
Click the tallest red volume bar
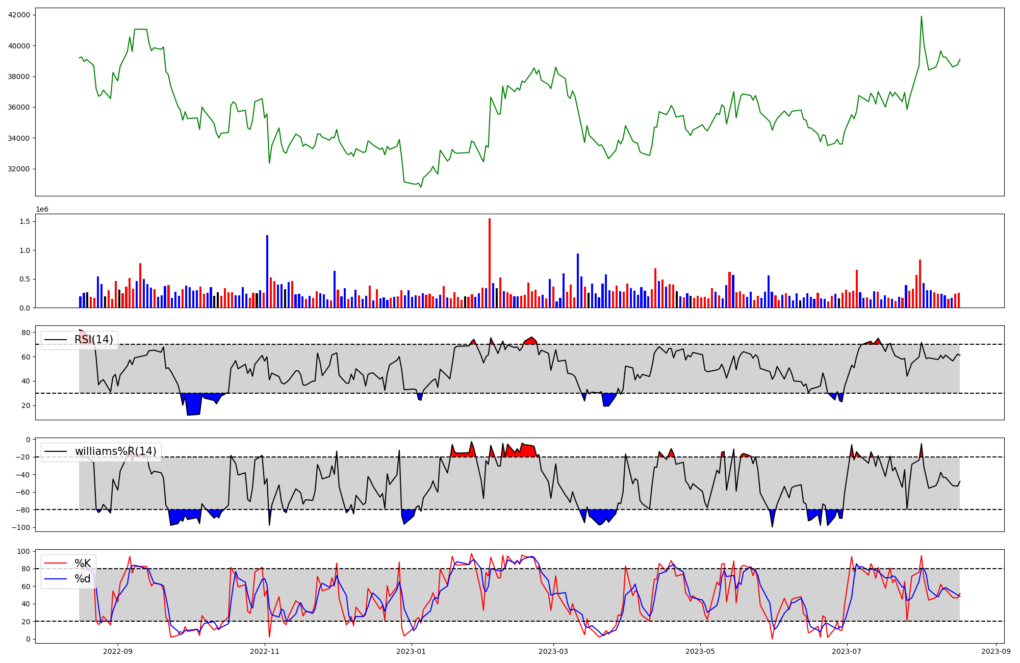tap(490, 263)
